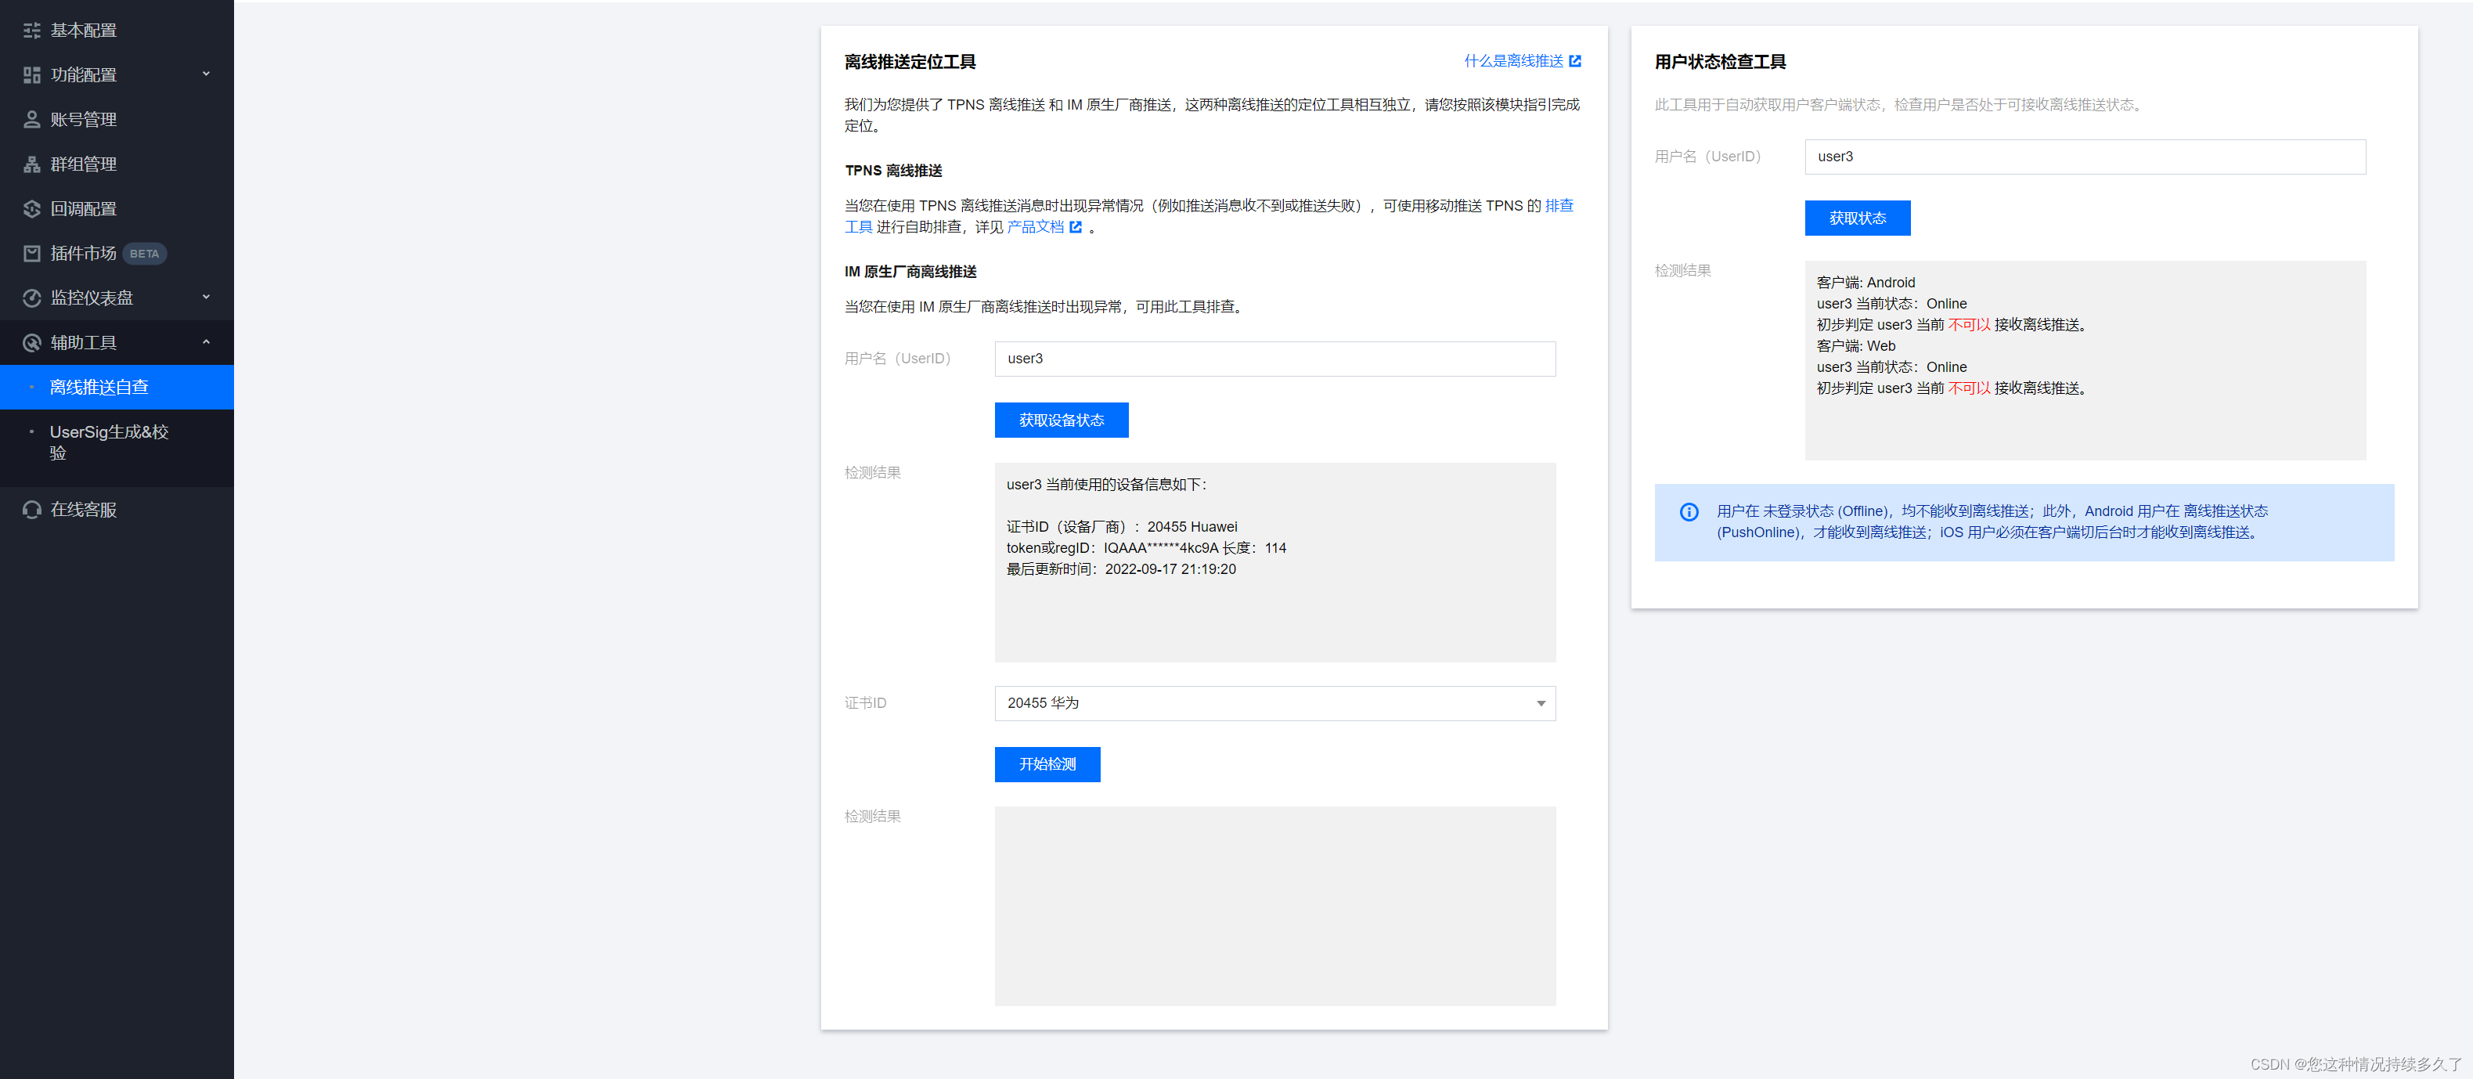Open the 账号管理 menu item

pyautogui.click(x=117, y=119)
